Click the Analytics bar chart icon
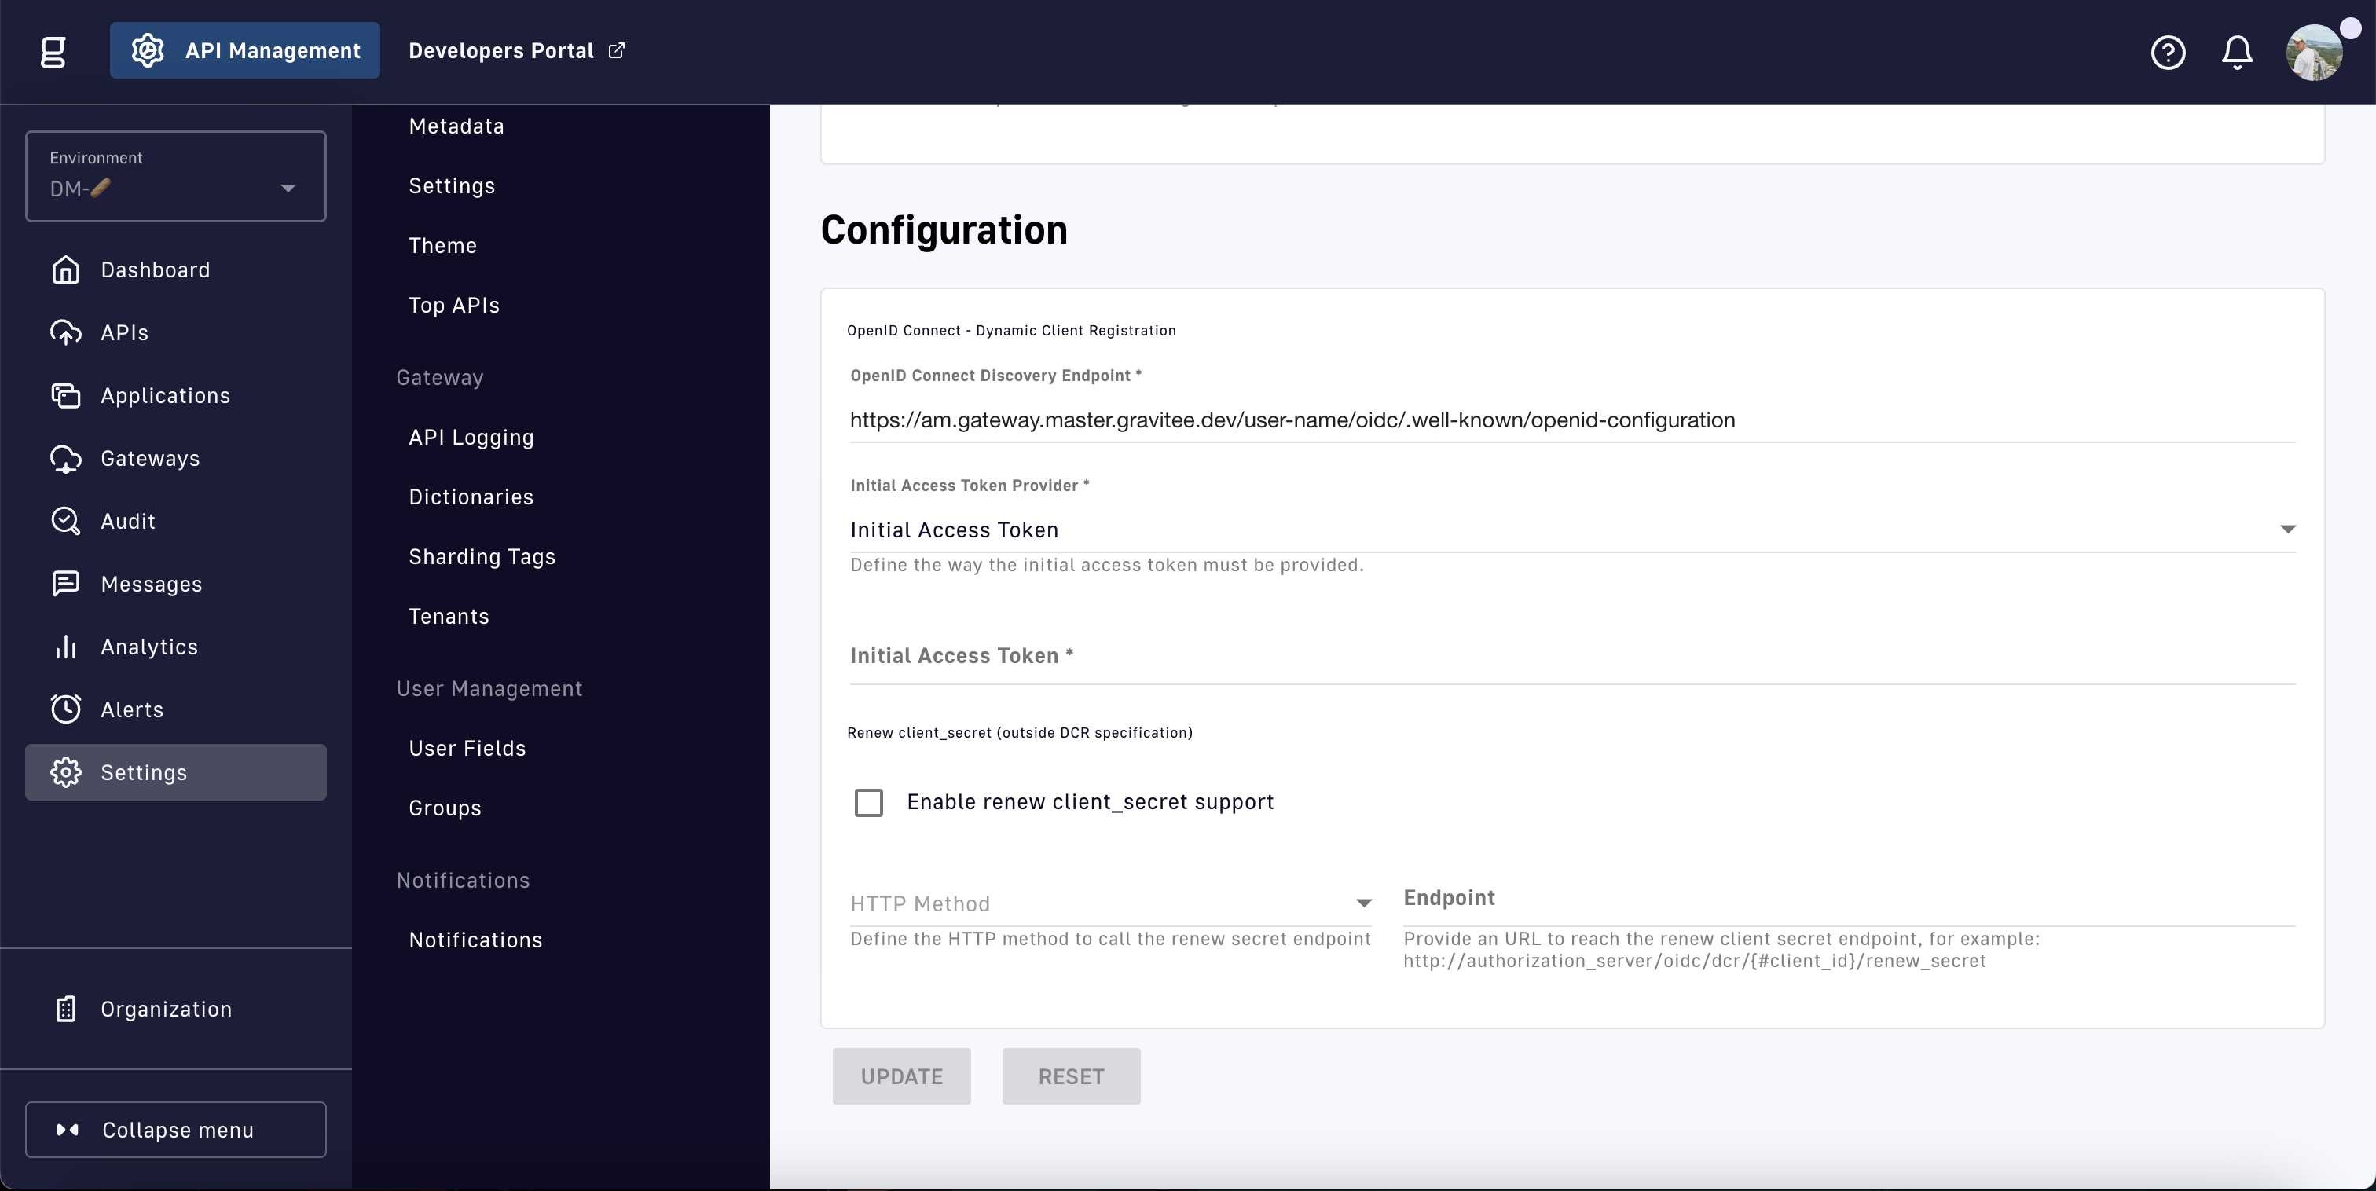The height and width of the screenshot is (1191, 2376). tap(65, 647)
